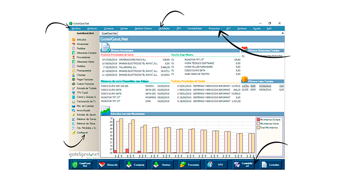Viewport: 352px width, 191px height.
Task: Click the Facturación de Ti.. icon
Action: coord(73,102)
